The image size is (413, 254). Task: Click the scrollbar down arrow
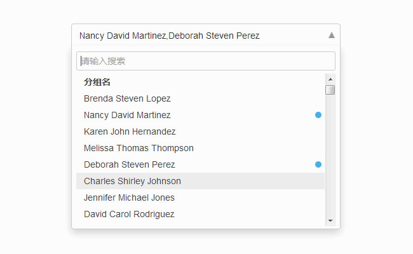[x=330, y=220]
